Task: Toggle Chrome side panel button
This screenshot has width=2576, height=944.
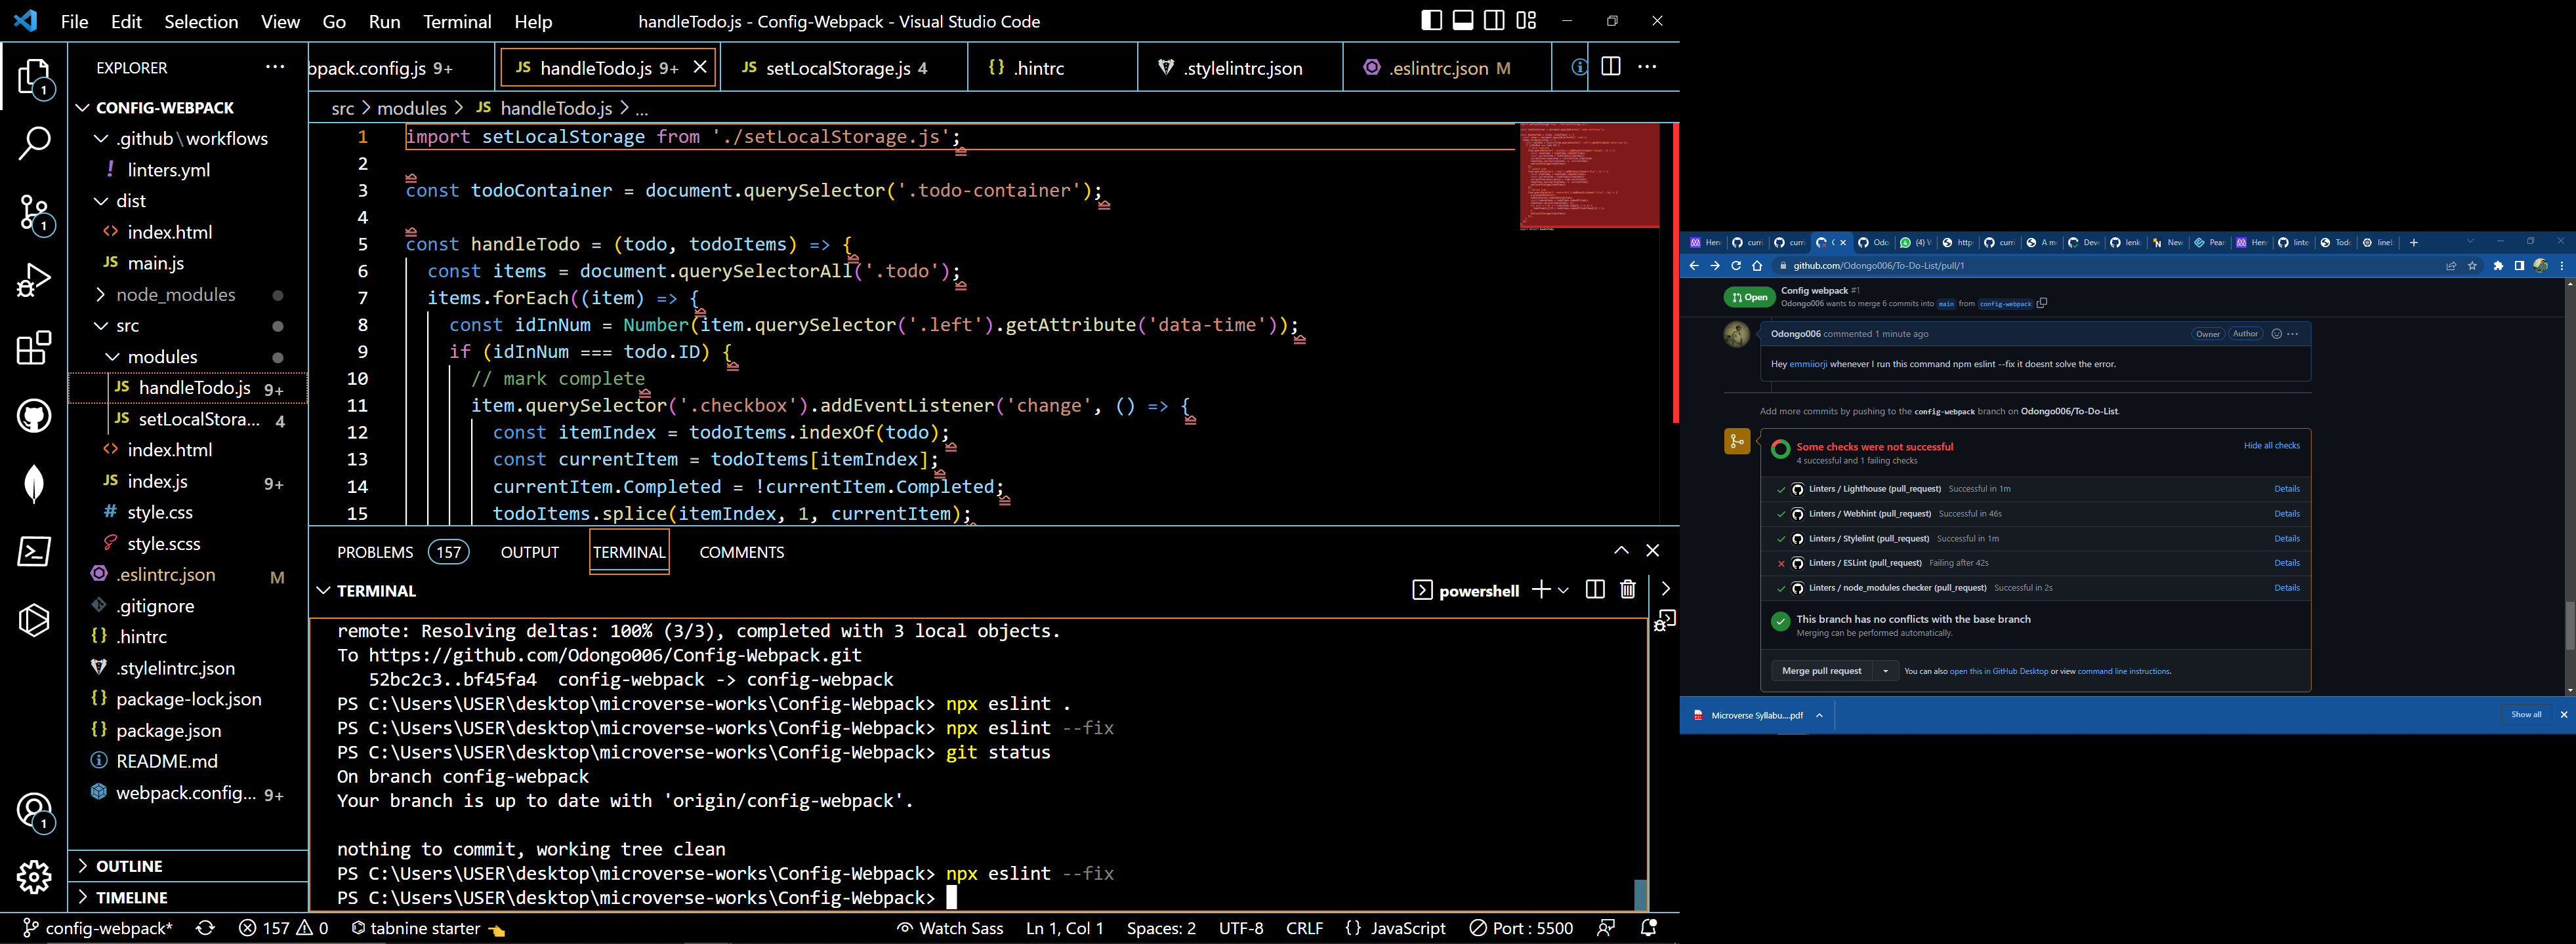Action: (2519, 265)
